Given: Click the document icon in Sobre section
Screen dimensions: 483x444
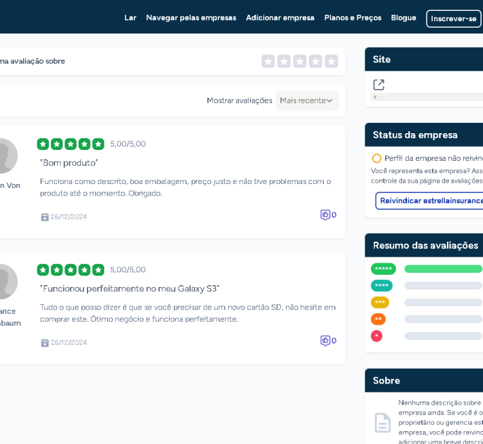Looking at the screenshot, I should click(383, 422).
